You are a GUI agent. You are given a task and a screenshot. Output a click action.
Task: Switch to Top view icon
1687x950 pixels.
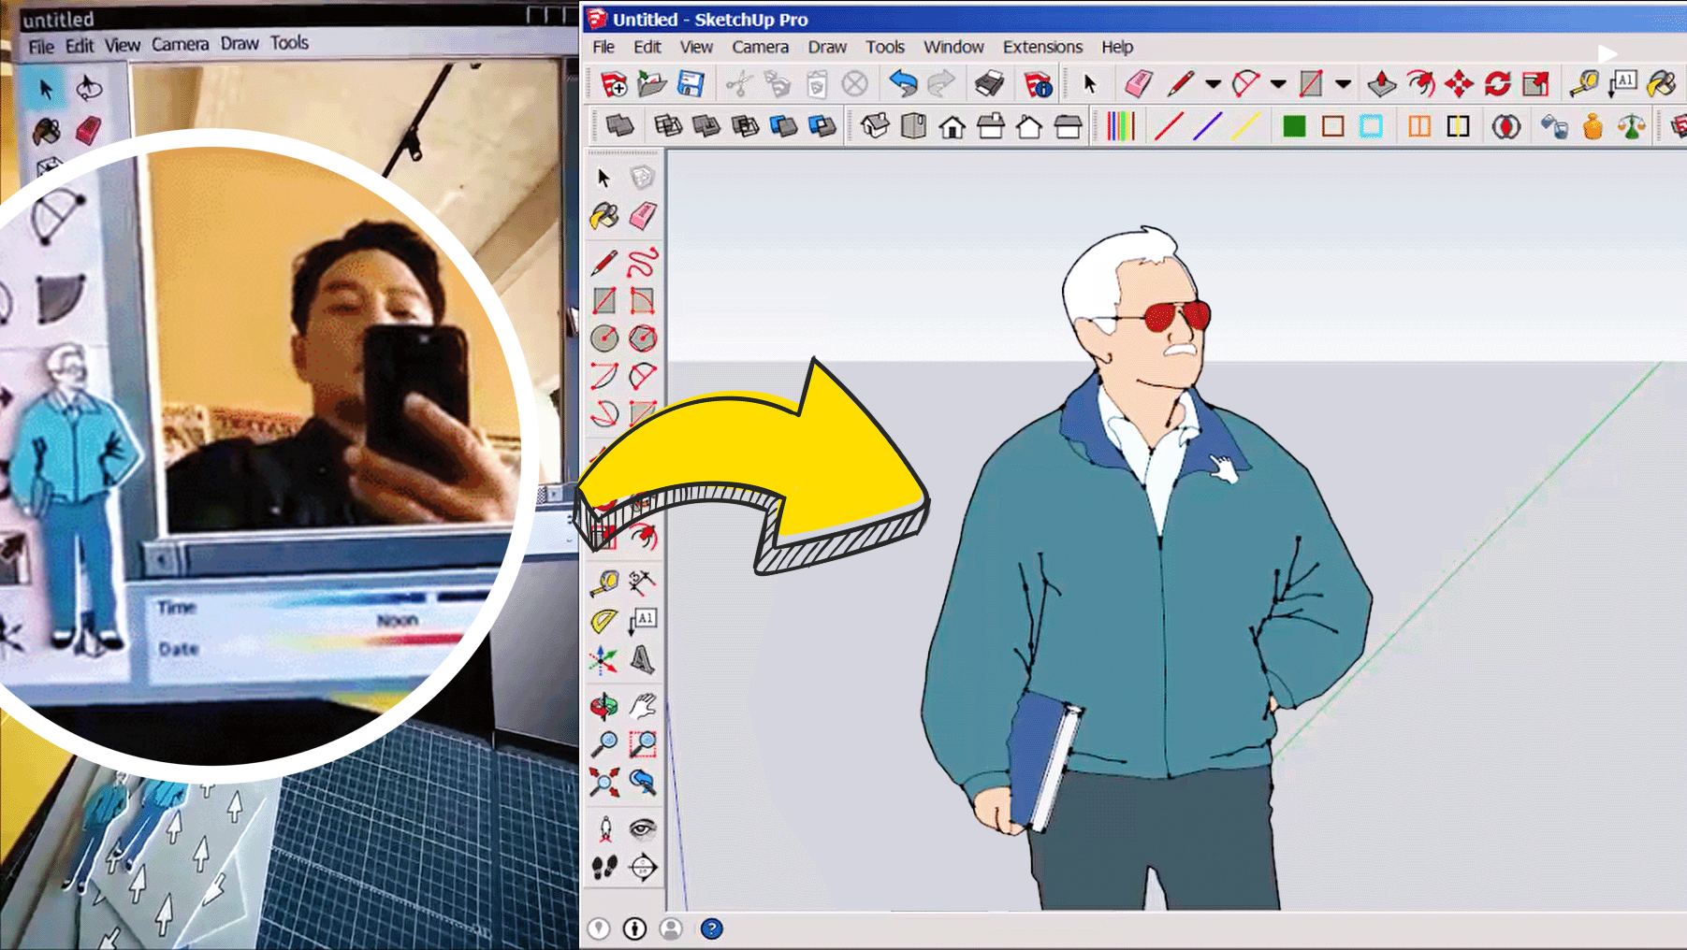(x=913, y=126)
